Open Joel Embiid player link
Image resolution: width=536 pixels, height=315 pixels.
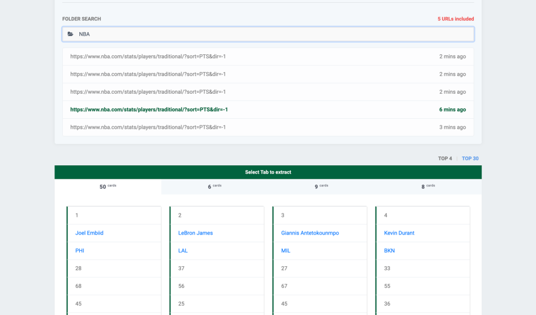pos(89,233)
